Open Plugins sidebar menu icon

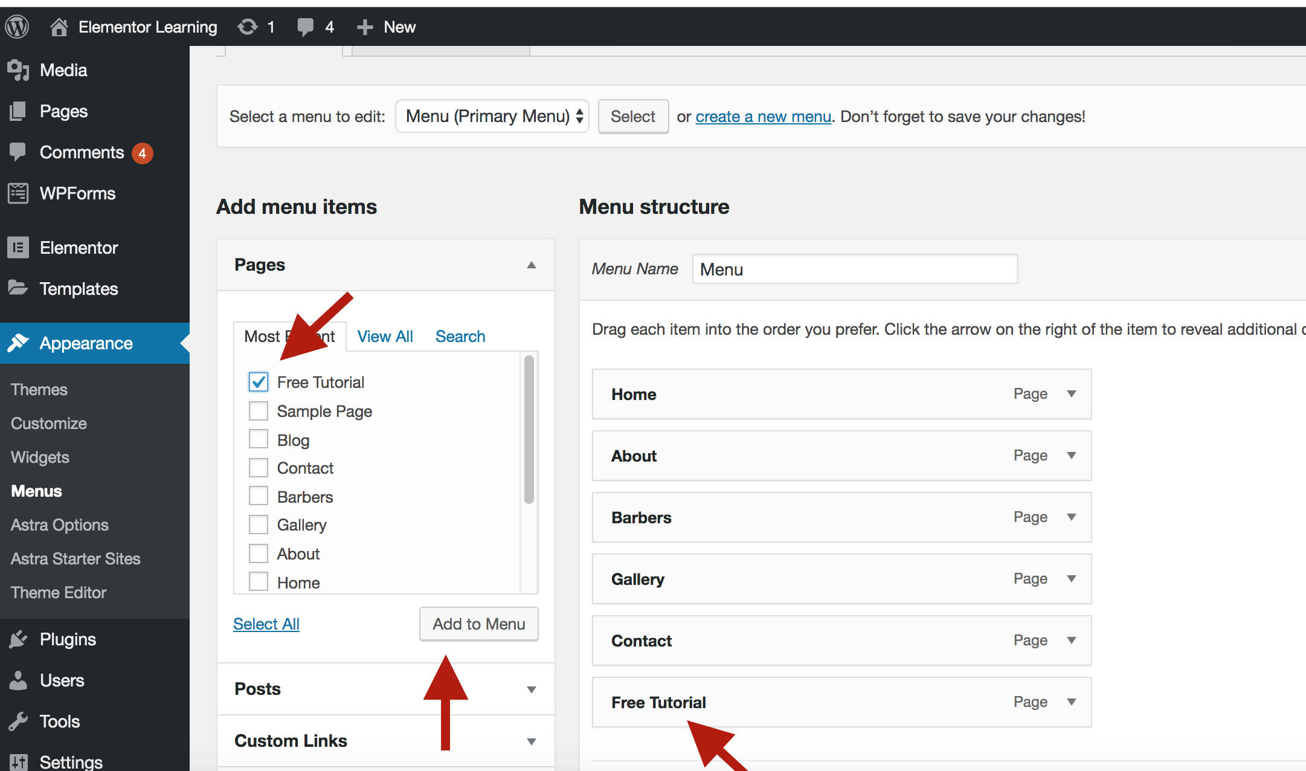[18, 639]
